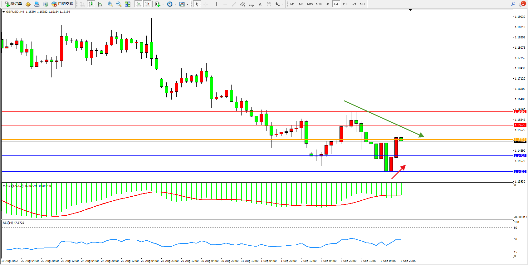
Task: Switch to the D1 timeframe
Action: (345, 4)
